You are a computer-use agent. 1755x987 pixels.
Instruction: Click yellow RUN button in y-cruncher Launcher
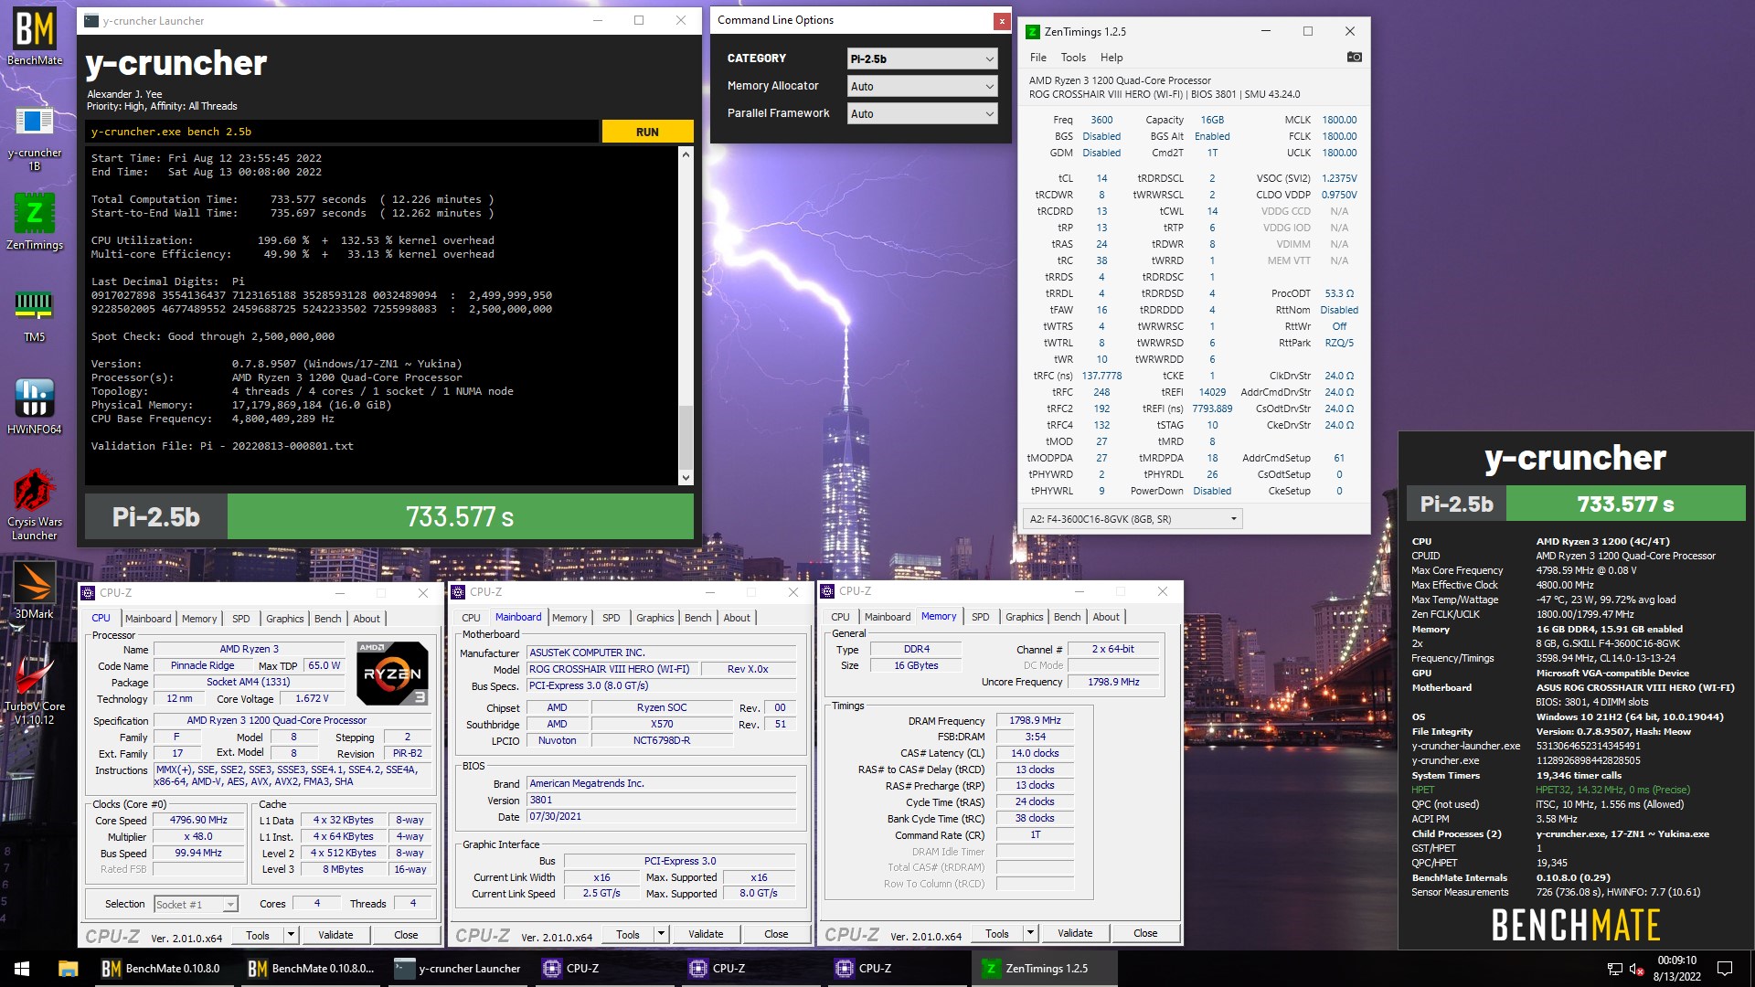(x=647, y=132)
